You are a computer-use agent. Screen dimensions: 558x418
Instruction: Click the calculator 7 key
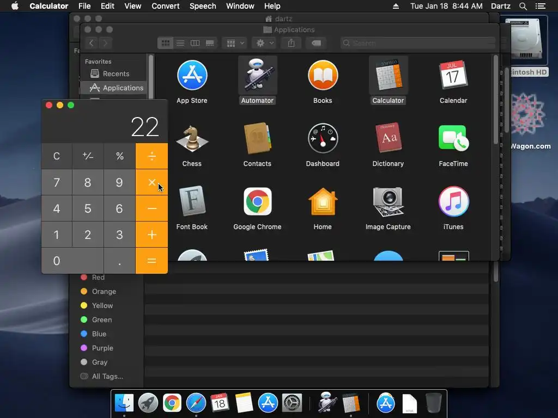point(57,182)
